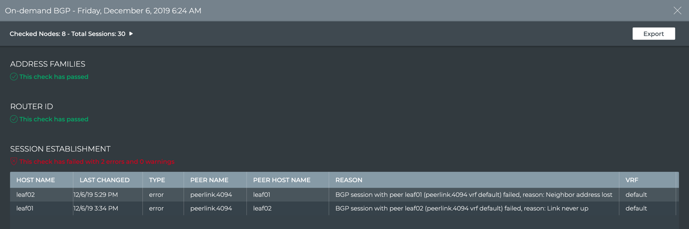Sort table by Last Changed column header

(105, 180)
